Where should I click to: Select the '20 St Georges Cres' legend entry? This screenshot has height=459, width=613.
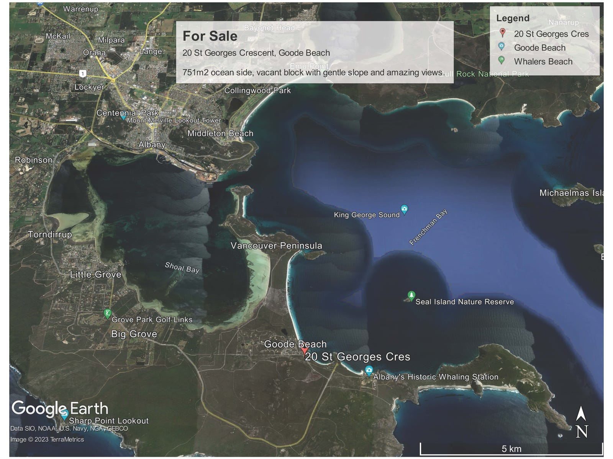551,34
